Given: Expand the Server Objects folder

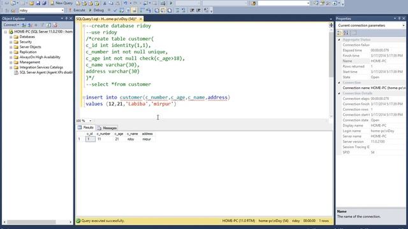Looking at the screenshot, I should [11, 47].
